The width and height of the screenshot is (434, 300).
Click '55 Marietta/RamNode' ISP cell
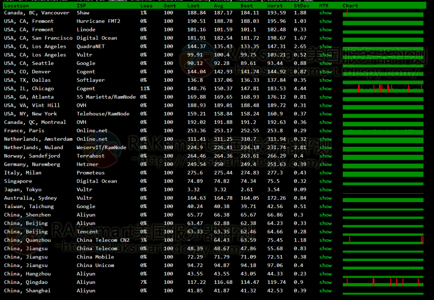(x=106, y=97)
